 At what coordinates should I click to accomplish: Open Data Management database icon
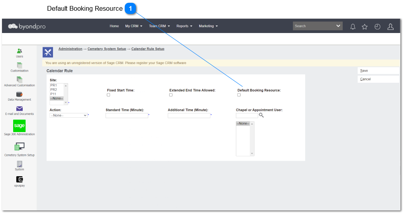click(20, 94)
